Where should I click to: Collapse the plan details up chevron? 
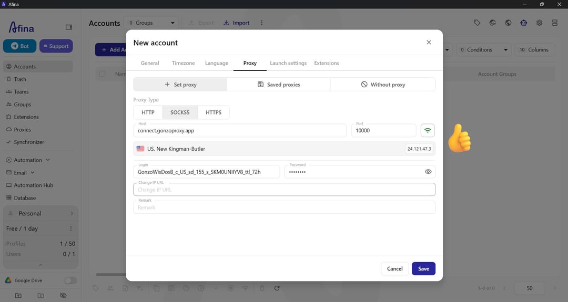point(40,265)
